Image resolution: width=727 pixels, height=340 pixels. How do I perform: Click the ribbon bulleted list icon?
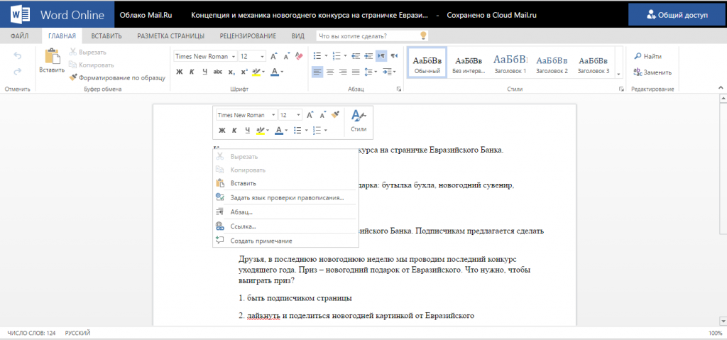click(317, 55)
